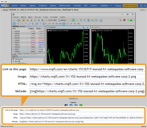Image resolution: width=147 pixels, height=128 pixels.
Task: Open the チャート(C) menu in MetaTrader
Action: [38, 17]
